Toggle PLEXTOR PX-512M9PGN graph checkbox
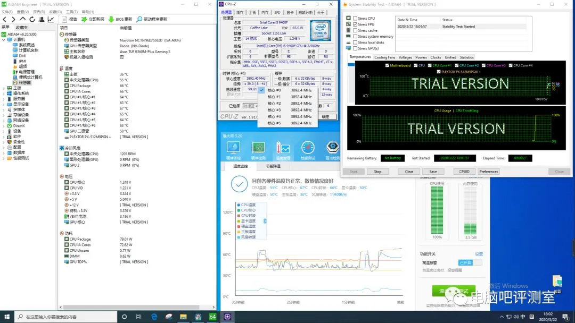This screenshot has width=575, height=323. tap(439, 72)
